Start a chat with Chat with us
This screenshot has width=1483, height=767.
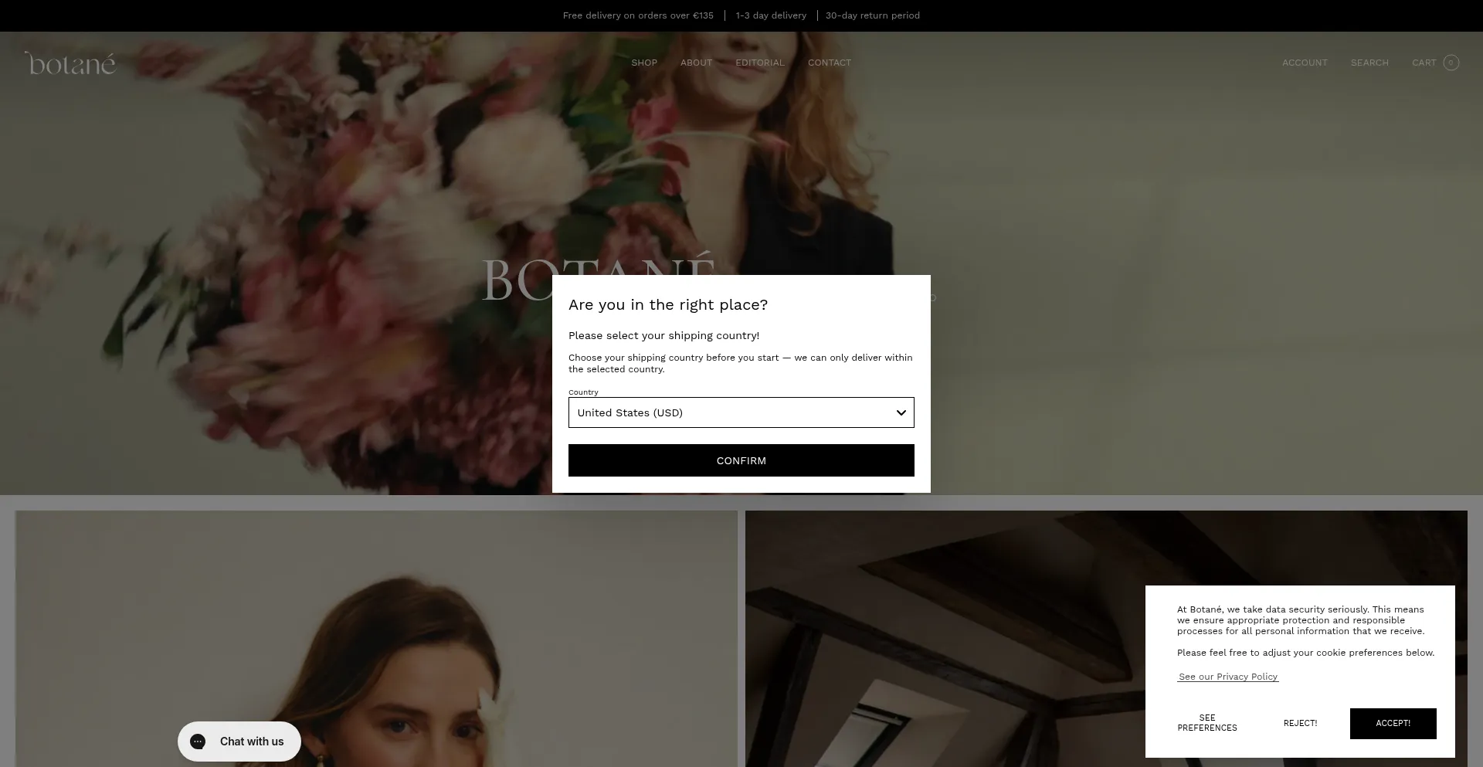tap(239, 742)
